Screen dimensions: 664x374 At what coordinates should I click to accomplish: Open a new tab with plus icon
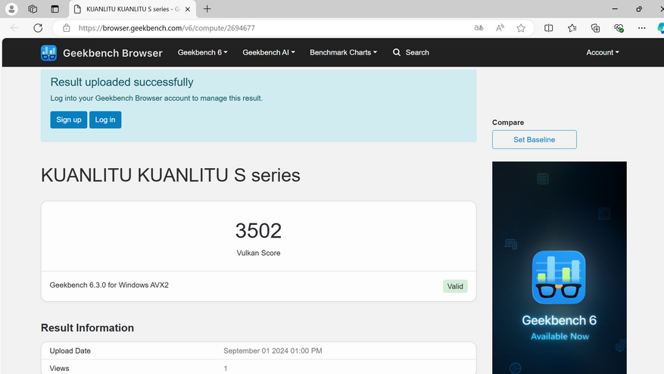(x=207, y=9)
